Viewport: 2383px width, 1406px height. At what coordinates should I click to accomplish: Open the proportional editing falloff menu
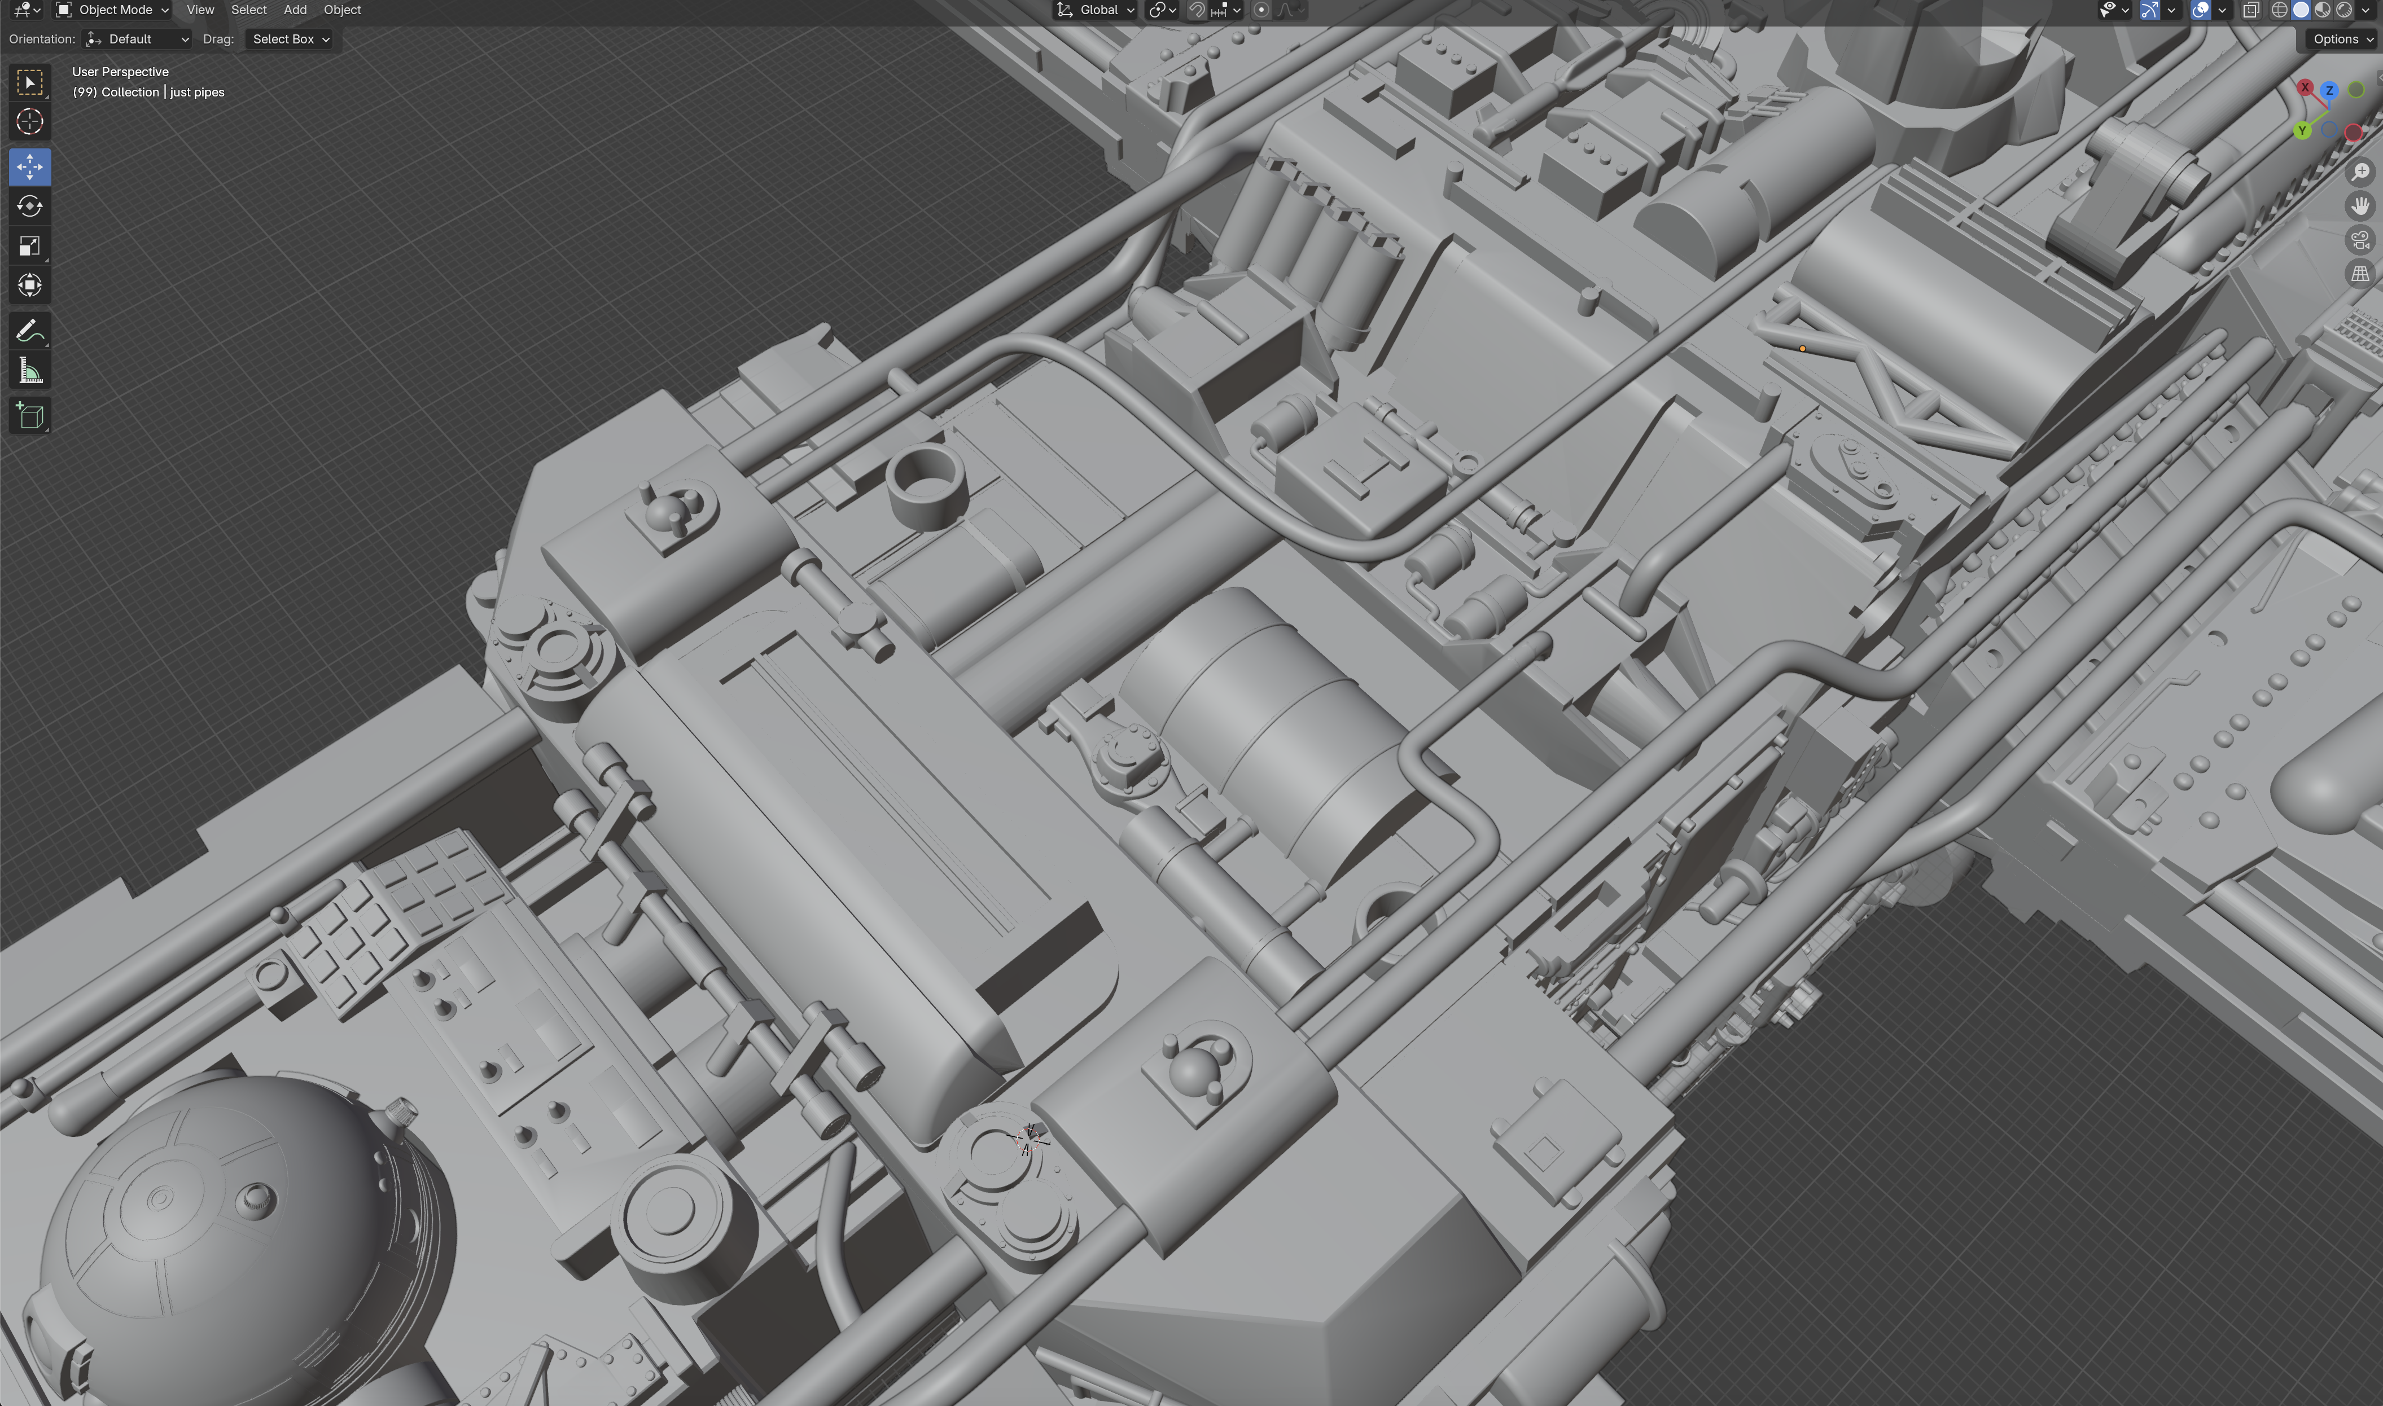click(x=1290, y=10)
